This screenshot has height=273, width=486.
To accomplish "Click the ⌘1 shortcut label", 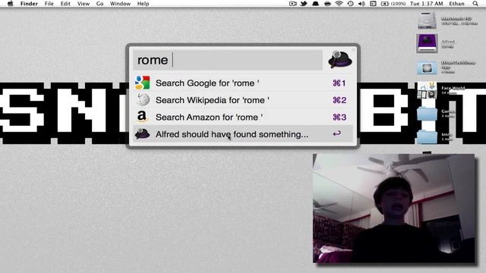I will click(339, 83).
